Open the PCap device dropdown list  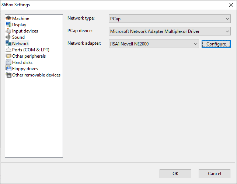pos(170,31)
